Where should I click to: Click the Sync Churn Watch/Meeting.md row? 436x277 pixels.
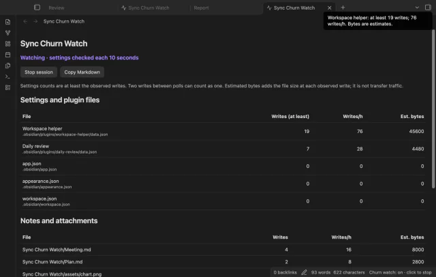(x=223, y=250)
